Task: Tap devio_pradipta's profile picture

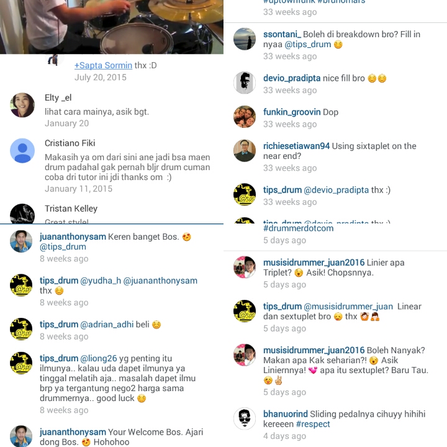Action: [245, 83]
